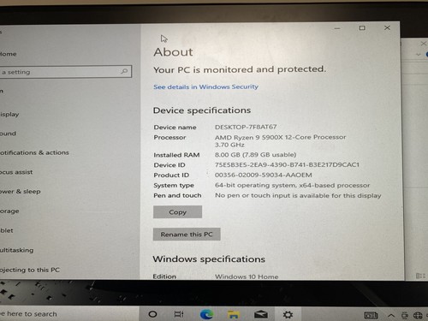Click the Rename this PC button
This screenshot has width=428, height=321.
click(187, 235)
